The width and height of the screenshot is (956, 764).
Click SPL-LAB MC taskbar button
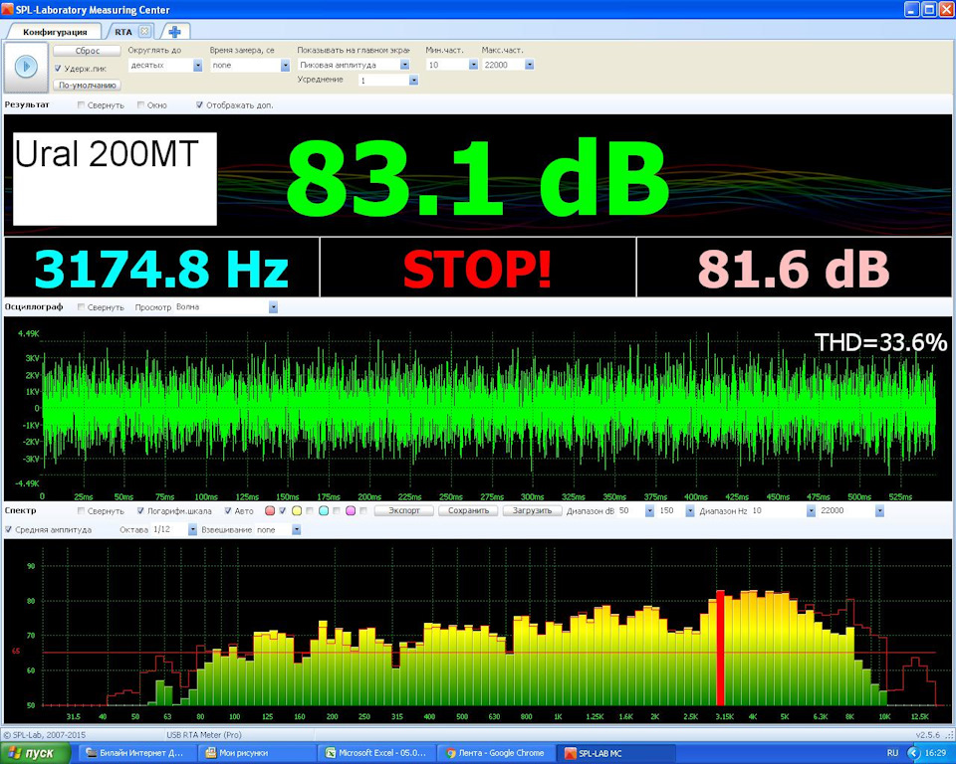[615, 753]
